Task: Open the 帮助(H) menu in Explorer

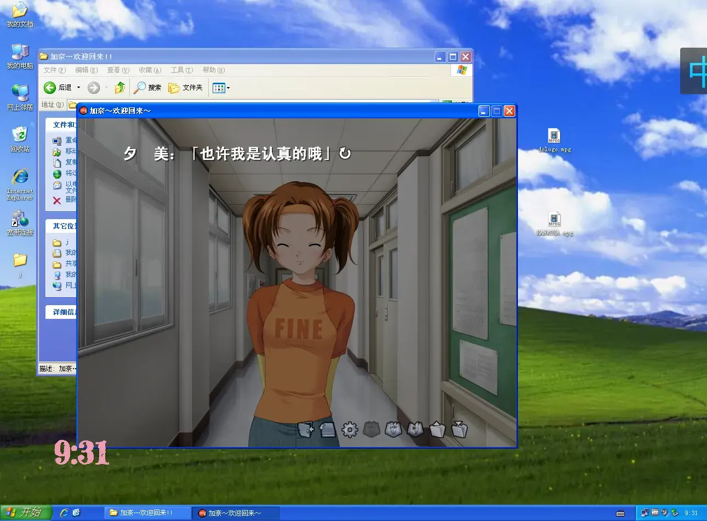Action: click(x=213, y=70)
